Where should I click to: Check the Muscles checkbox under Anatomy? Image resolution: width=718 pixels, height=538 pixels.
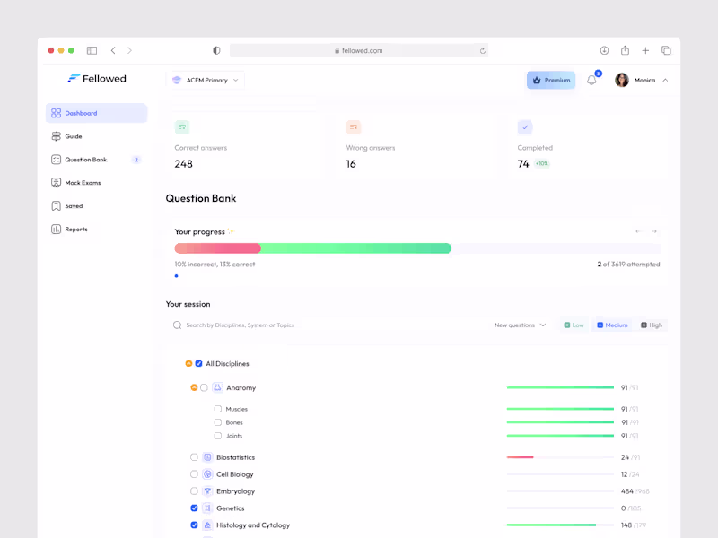tap(216, 408)
